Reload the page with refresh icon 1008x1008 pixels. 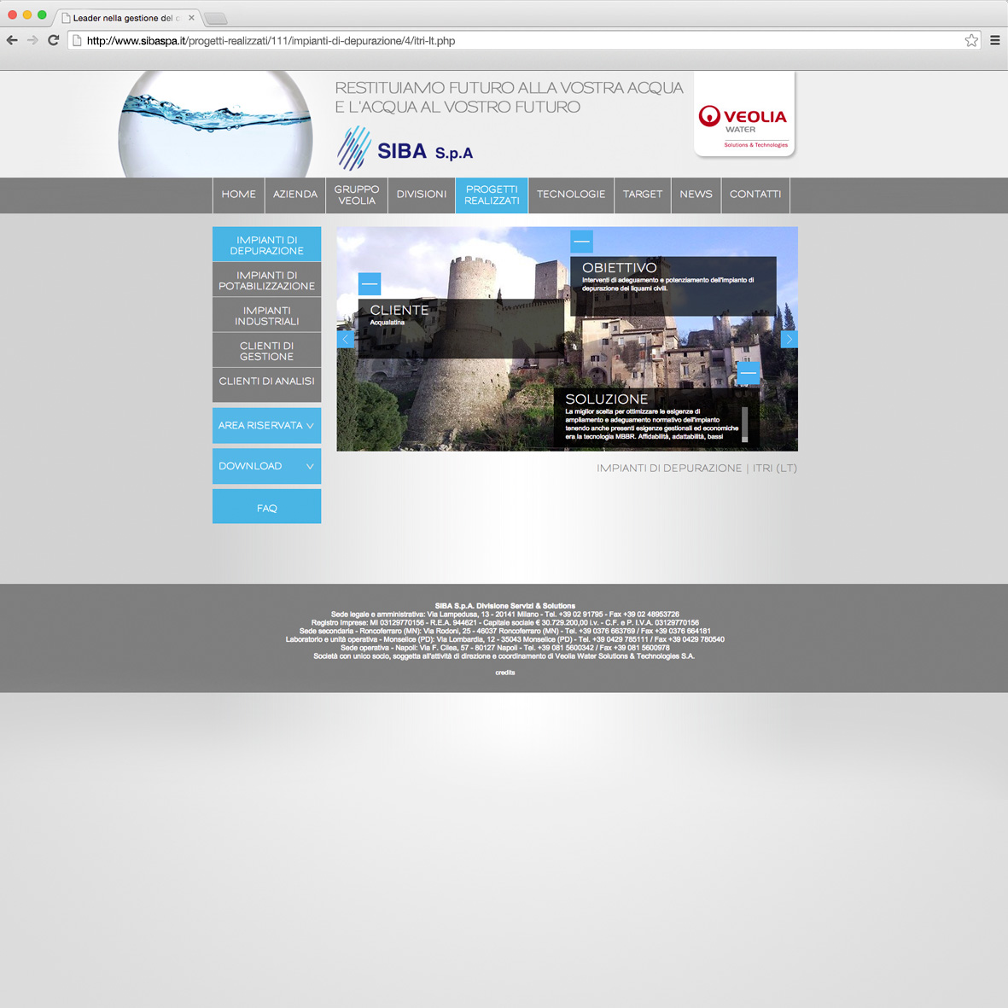[x=54, y=40]
